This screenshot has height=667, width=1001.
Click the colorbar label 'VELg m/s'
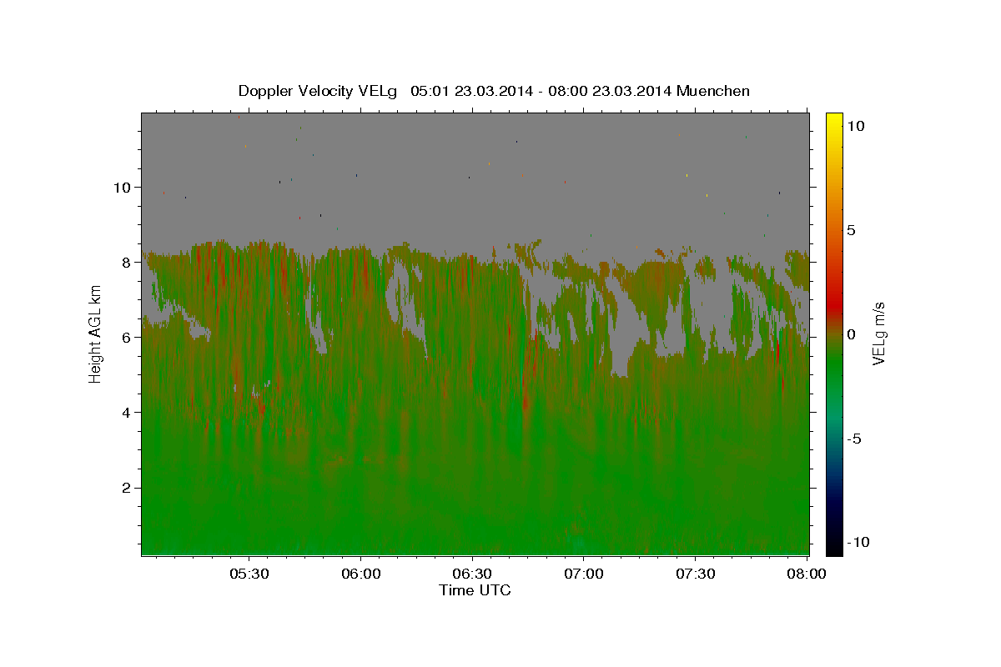click(x=878, y=333)
